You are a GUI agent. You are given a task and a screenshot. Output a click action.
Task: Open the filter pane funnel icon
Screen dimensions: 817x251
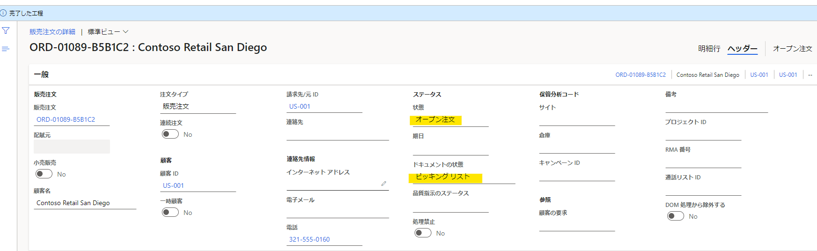(6, 31)
